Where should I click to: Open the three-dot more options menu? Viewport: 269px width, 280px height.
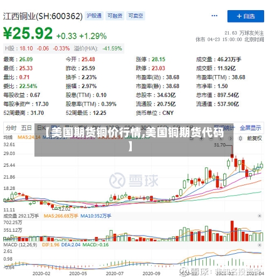coord(215,16)
